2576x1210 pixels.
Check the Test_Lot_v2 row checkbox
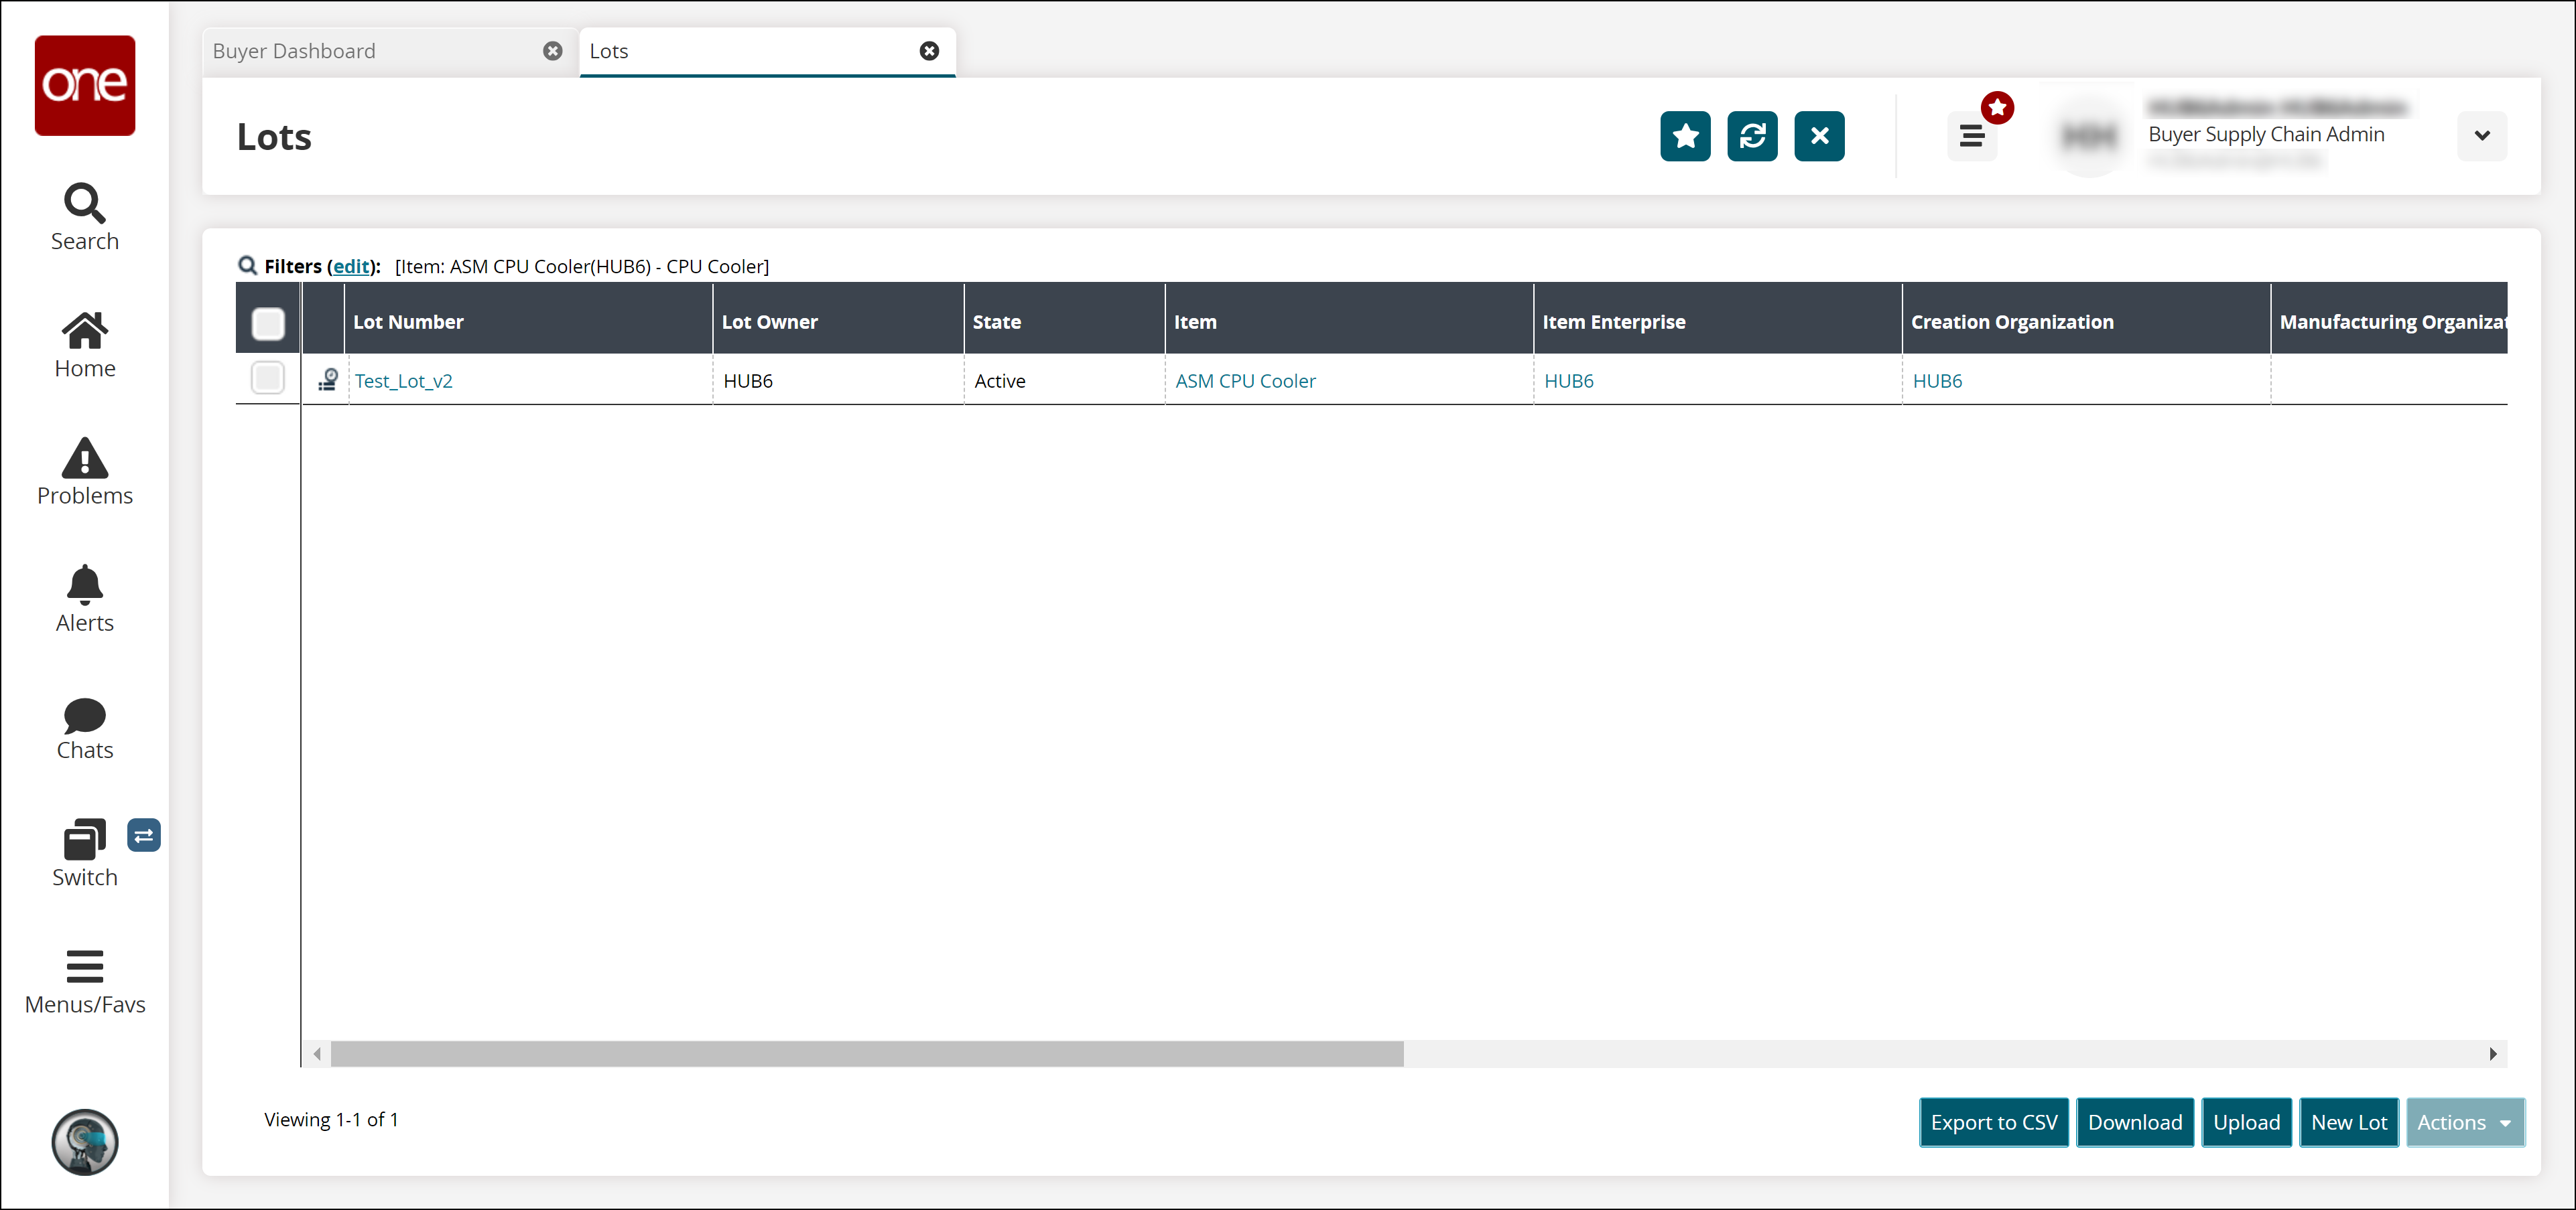268,379
